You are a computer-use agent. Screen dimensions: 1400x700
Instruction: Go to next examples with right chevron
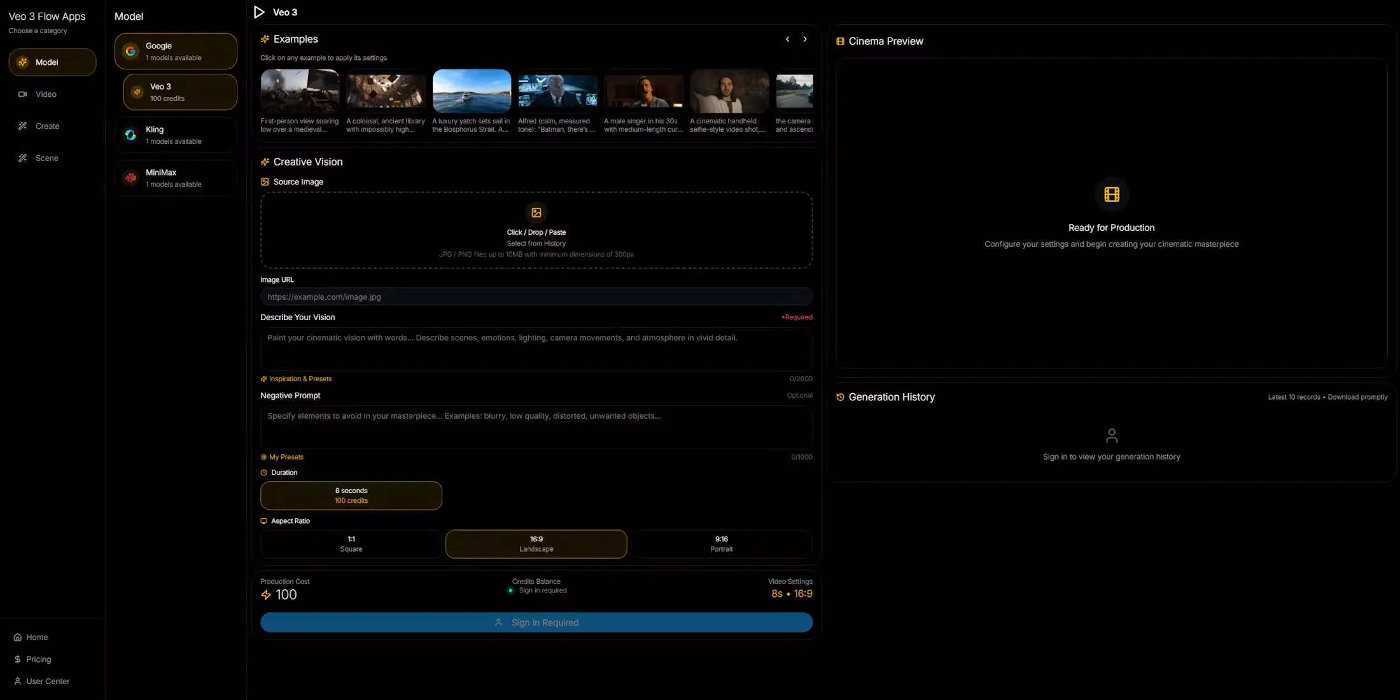pyautogui.click(x=805, y=39)
